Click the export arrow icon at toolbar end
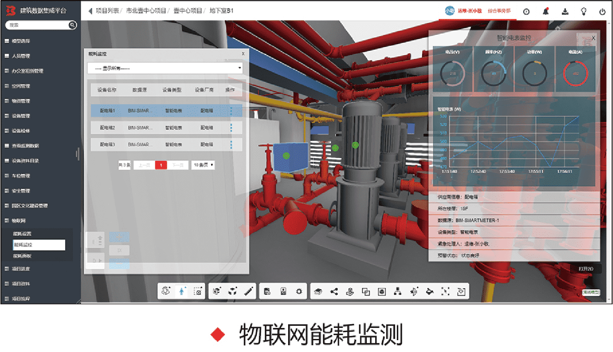The width and height of the screenshot is (613, 352). pos(462,291)
